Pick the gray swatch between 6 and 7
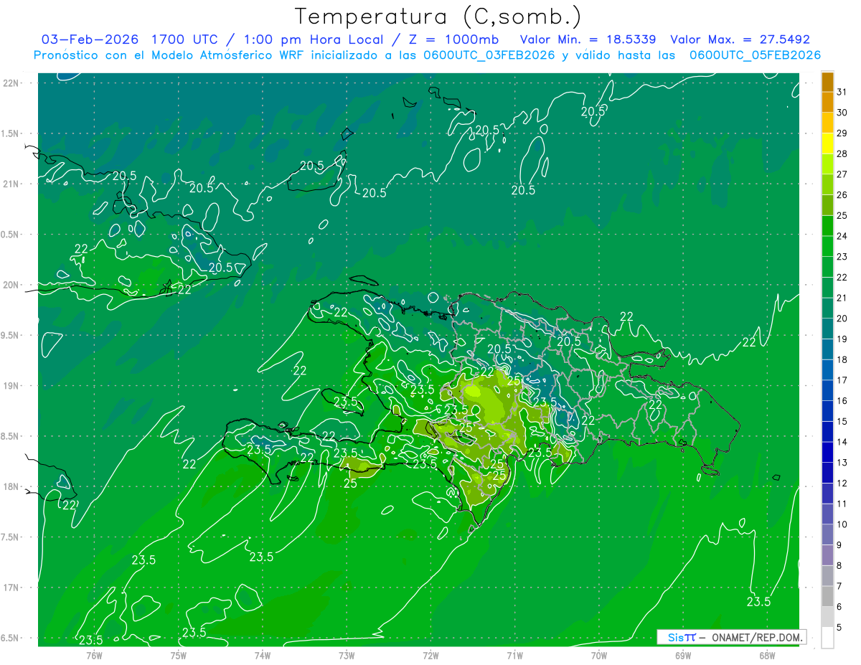861x665 pixels. (x=827, y=596)
